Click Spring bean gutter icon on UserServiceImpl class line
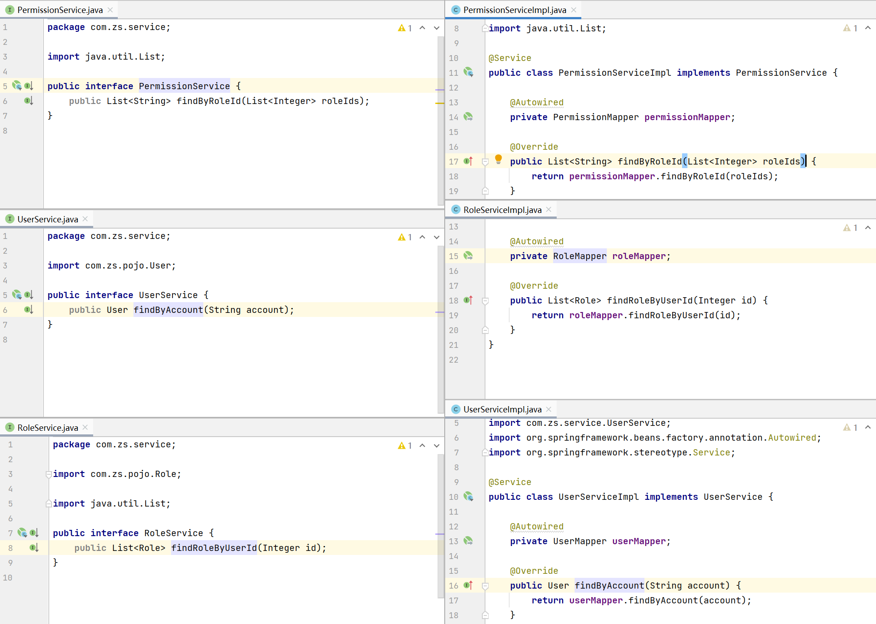 tap(468, 496)
